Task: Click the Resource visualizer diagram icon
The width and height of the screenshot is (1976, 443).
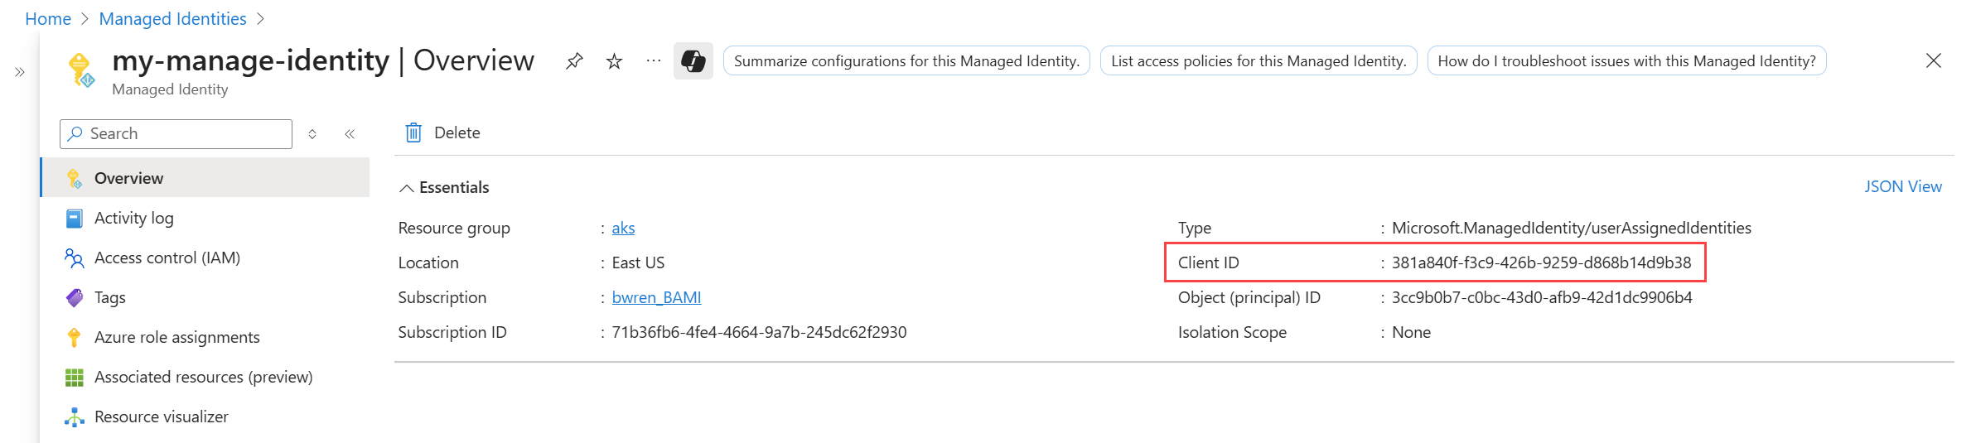Action: [75, 417]
